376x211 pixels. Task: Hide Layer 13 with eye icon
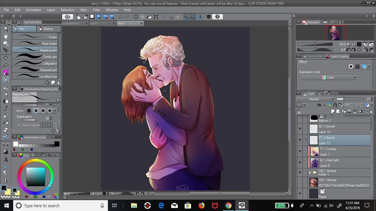tap(300, 140)
